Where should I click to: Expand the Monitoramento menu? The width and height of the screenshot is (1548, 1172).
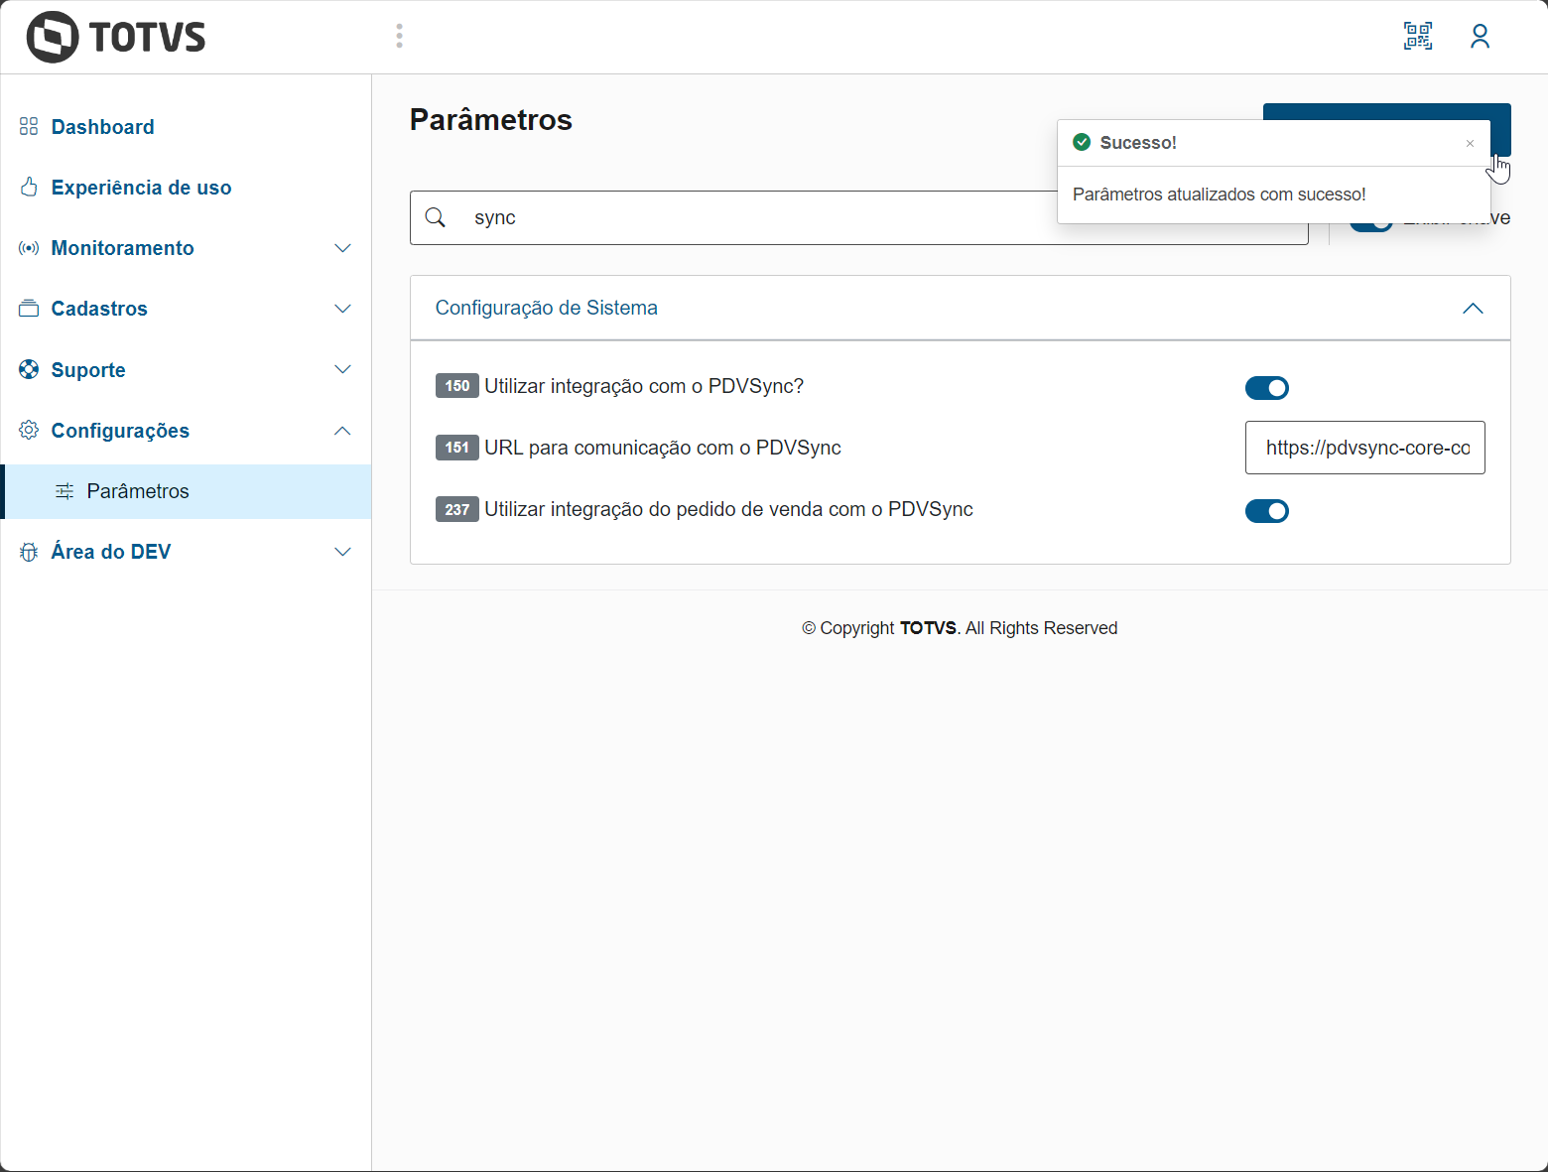pos(186,248)
